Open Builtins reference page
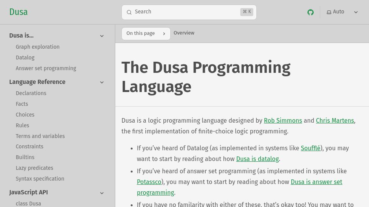 (x=25, y=157)
